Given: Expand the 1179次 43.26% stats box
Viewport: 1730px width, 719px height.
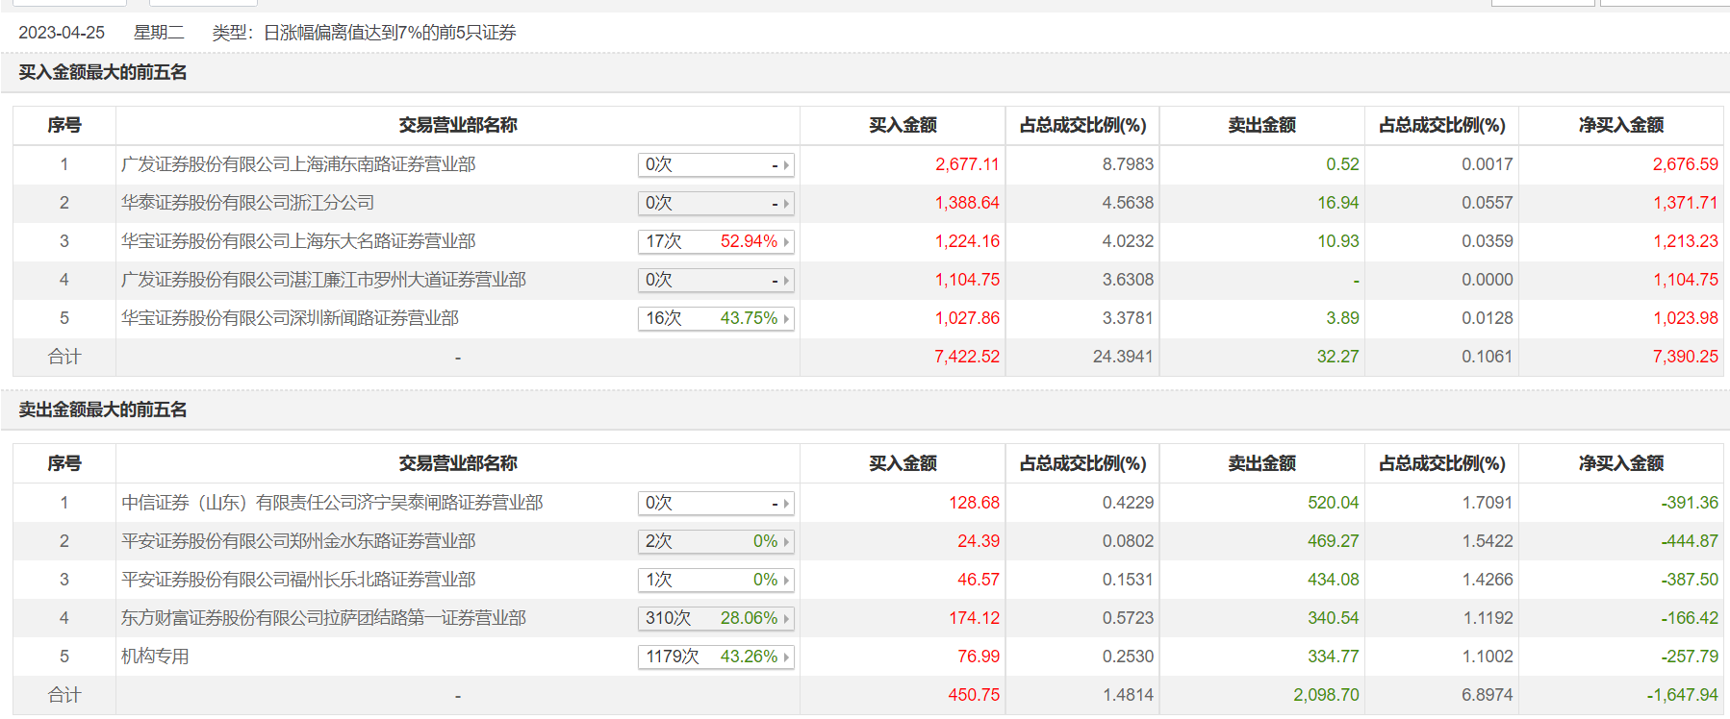Looking at the screenshot, I should click(716, 657).
